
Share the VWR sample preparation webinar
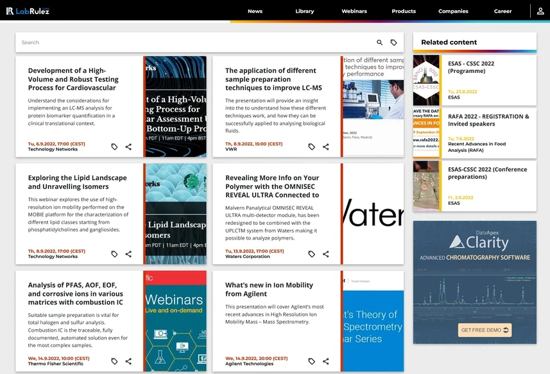pyautogui.click(x=325, y=147)
